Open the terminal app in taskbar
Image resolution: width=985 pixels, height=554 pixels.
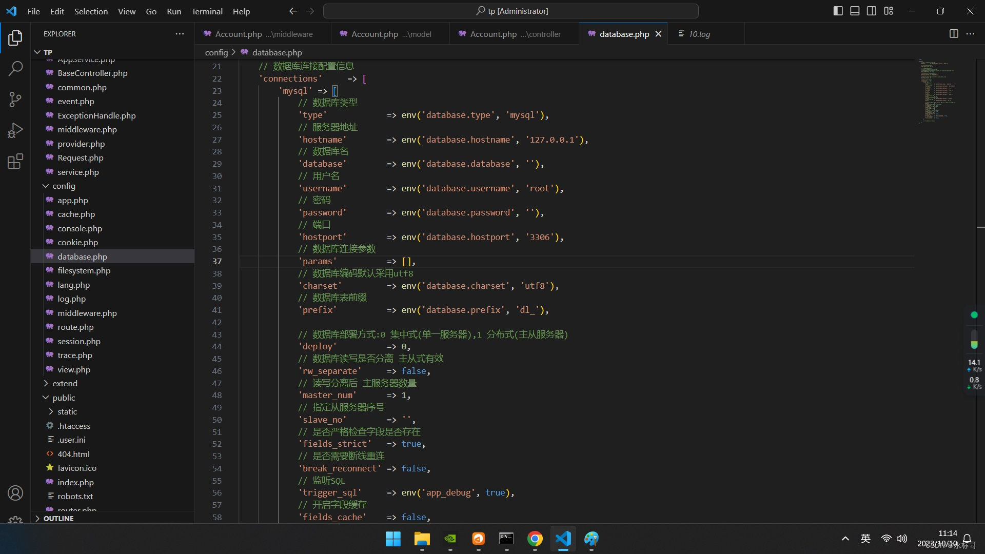coord(506,539)
